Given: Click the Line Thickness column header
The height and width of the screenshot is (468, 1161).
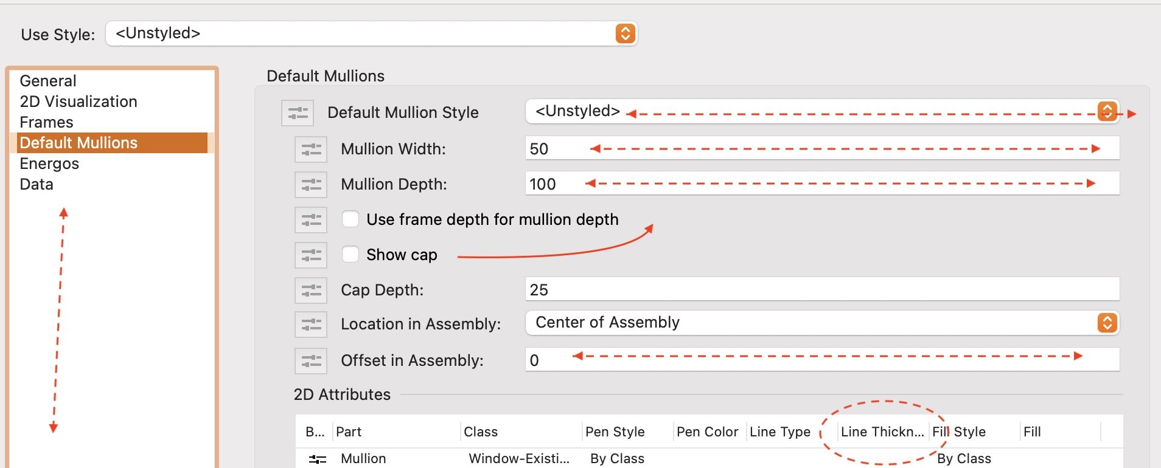Looking at the screenshot, I should [882, 432].
